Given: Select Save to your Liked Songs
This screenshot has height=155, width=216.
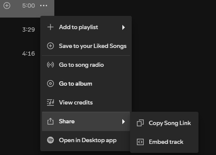Looking at the screenshot, I should pyautogui.click(x=86, y=46).
